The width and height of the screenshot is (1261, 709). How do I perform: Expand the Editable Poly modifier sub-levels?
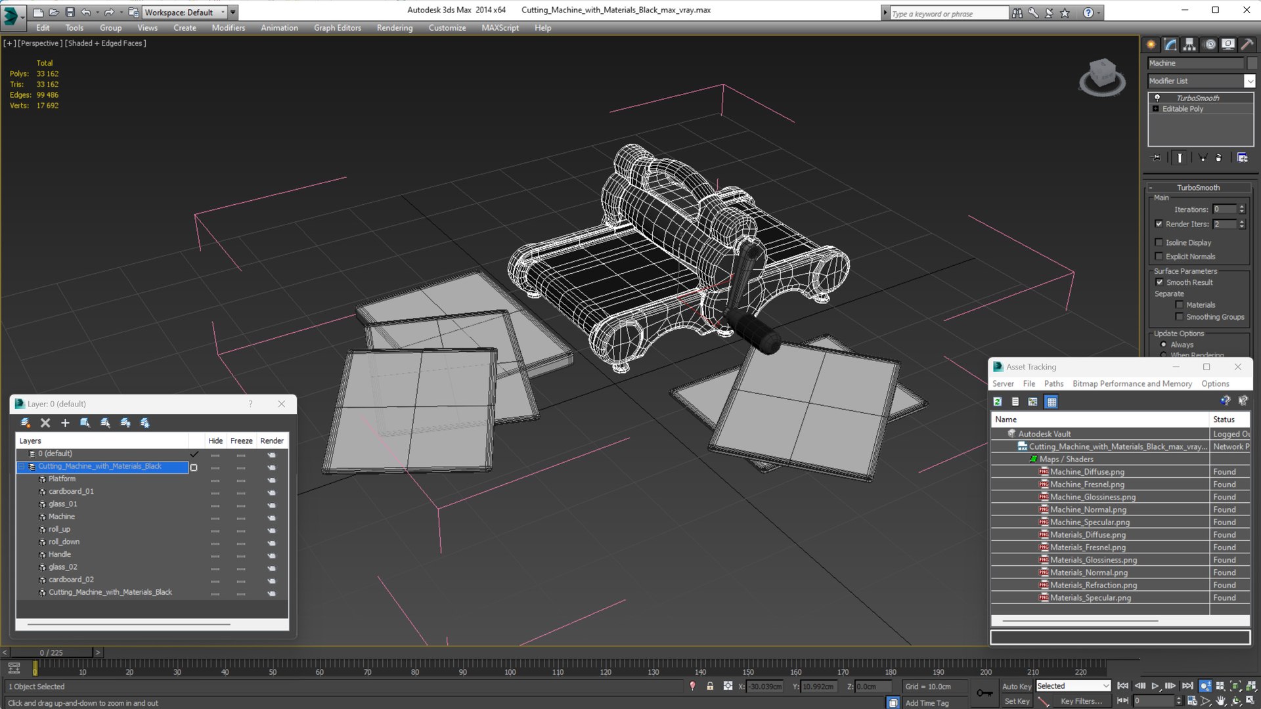click(x=1156, y=109)
